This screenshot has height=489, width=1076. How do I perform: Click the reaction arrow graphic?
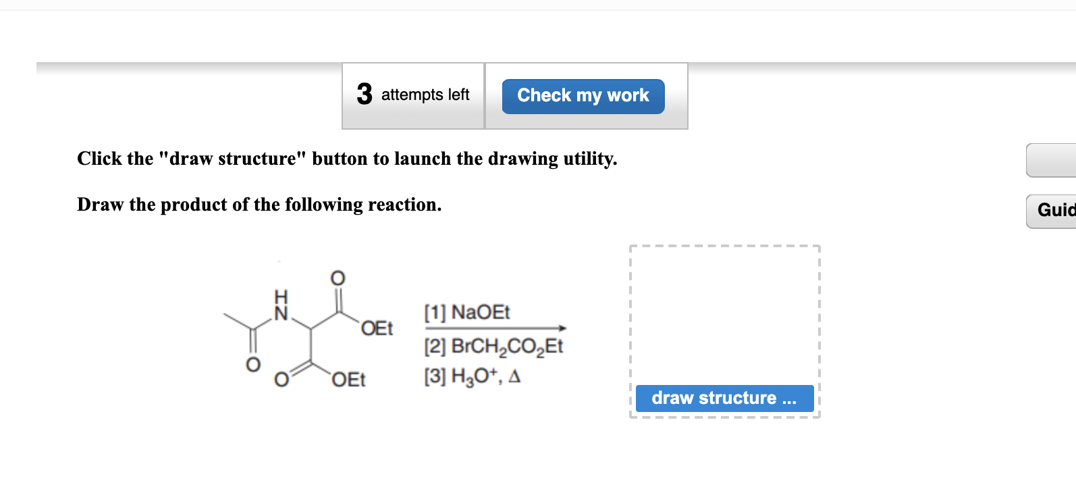tap(496, 326)
